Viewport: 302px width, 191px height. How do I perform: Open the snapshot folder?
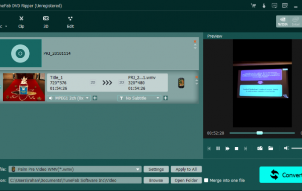(271, 148)
